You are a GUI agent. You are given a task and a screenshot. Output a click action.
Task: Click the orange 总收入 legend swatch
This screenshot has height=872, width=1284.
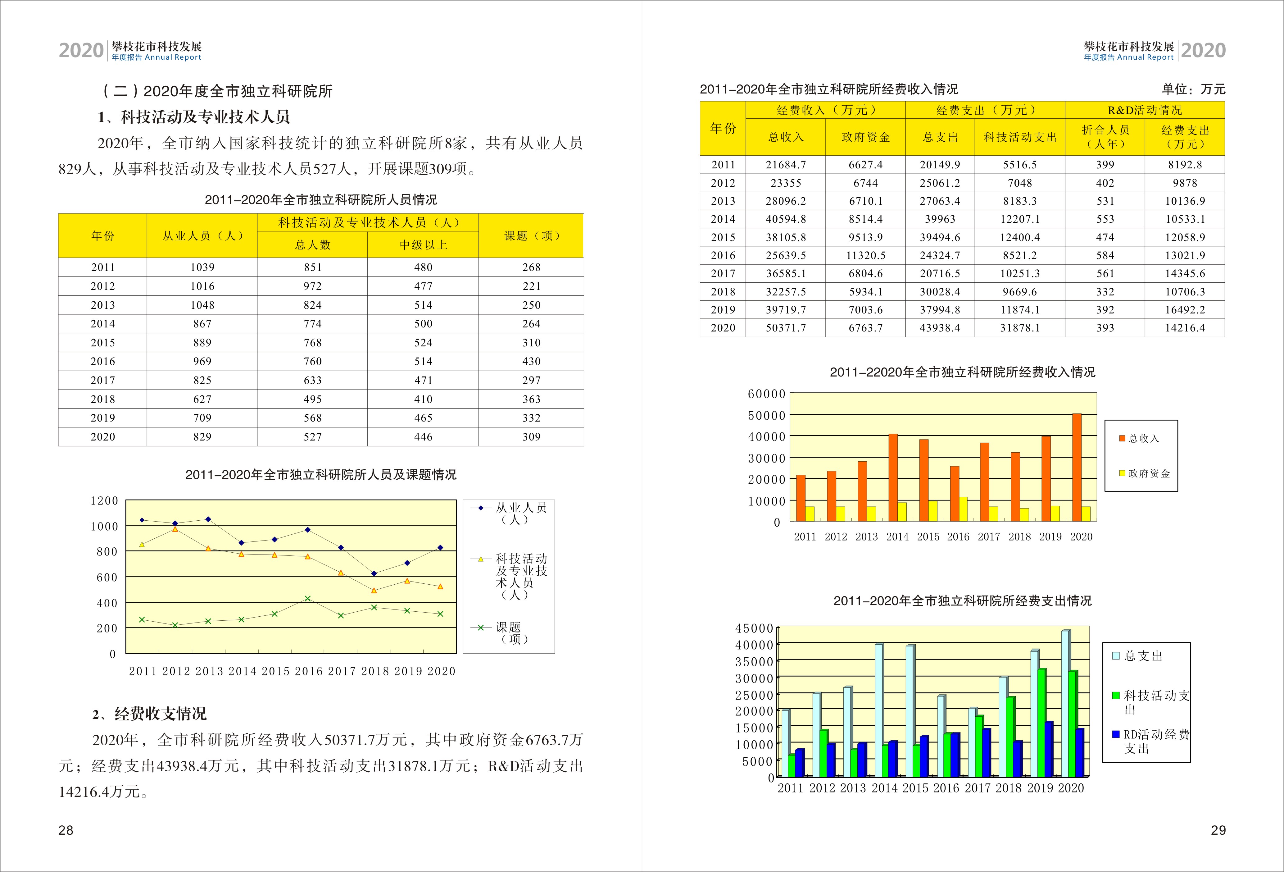coord(1122,438)
